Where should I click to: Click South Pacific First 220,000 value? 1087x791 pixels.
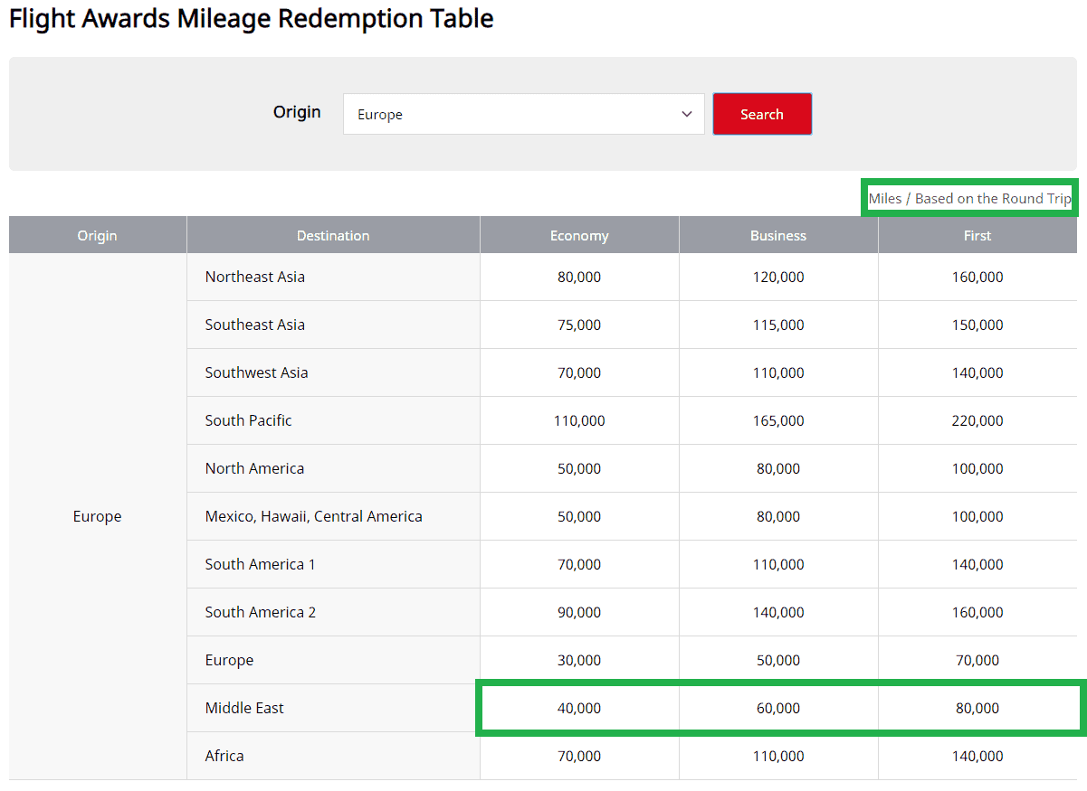(x=977, y=420)
